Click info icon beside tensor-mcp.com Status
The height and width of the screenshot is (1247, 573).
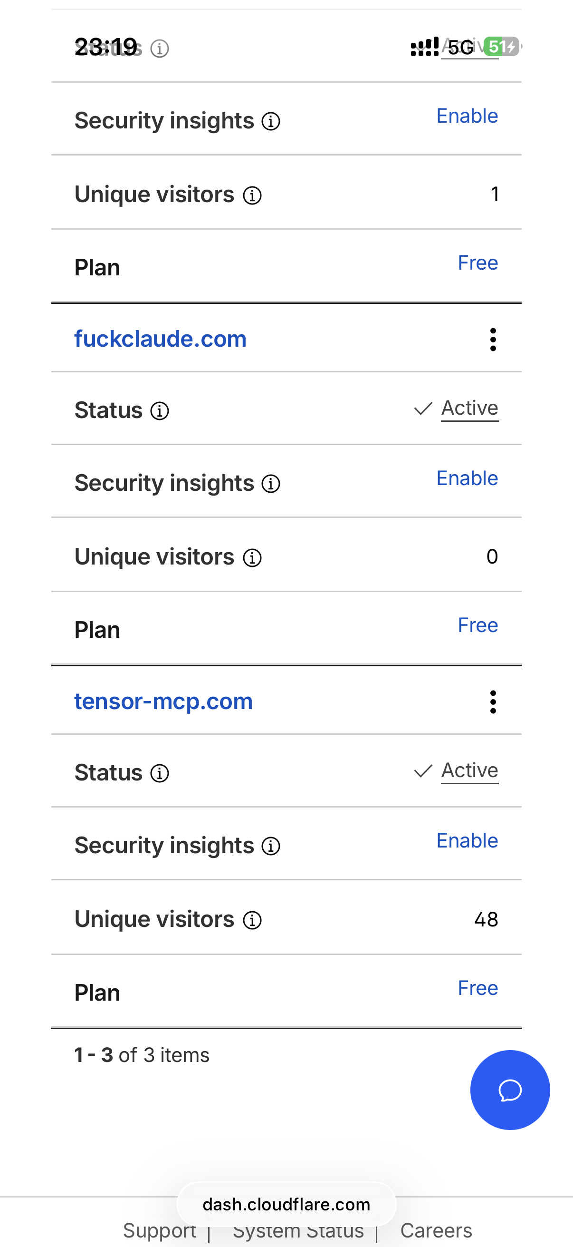[x=160, y=773]
